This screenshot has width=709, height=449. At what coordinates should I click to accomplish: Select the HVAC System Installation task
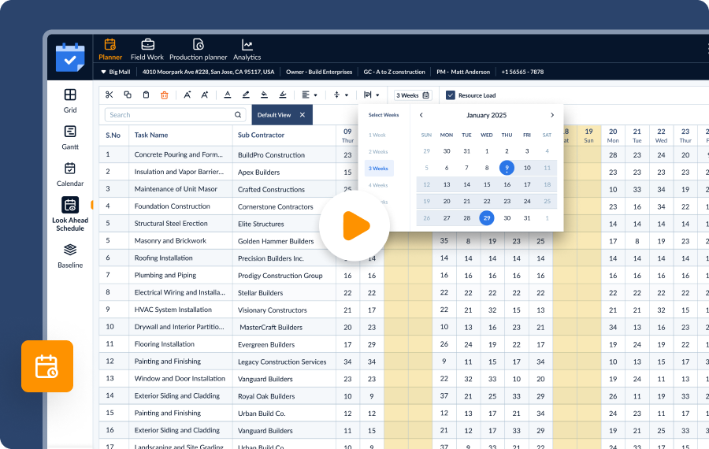173,310
